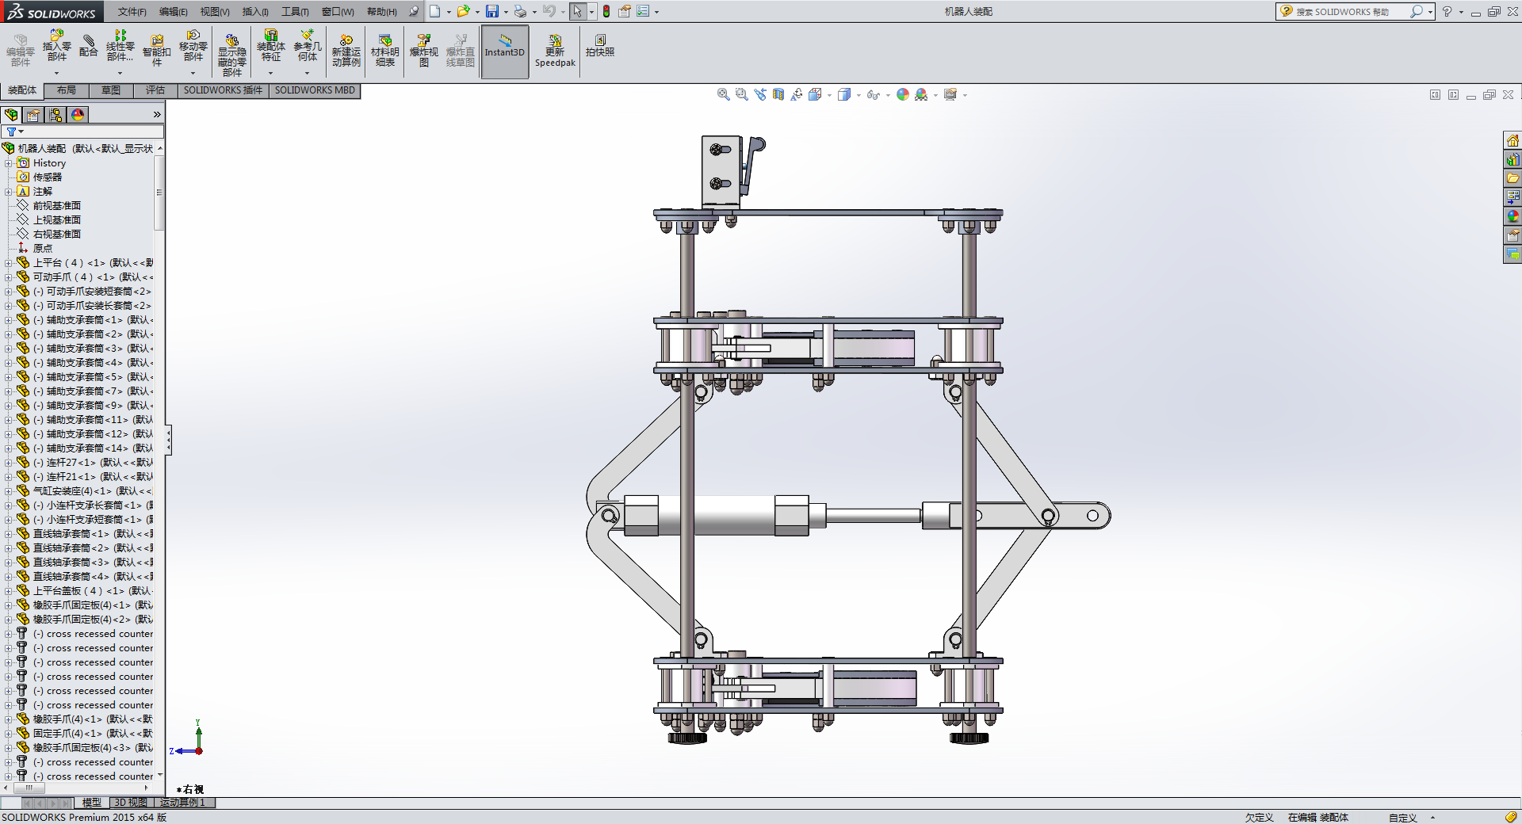The width and height of the screenshot is (1522, 824).
Task: Open the PropertyManager tab icon
Action: [x=33, y=115]
